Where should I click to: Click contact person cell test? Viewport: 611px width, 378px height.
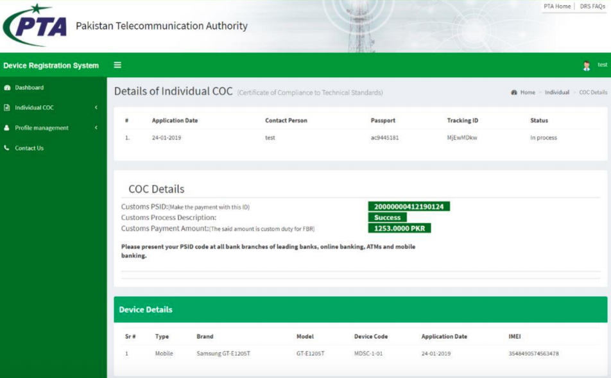tap(270, 137)
